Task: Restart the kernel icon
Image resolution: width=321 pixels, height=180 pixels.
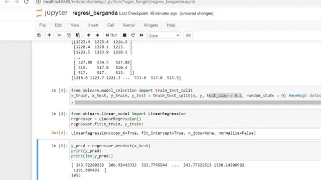Action: coord(133,35)
